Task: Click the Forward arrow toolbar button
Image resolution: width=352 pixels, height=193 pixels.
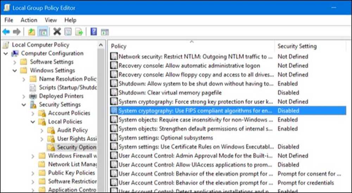Action: pyautogui.click(x=16, y=32)
